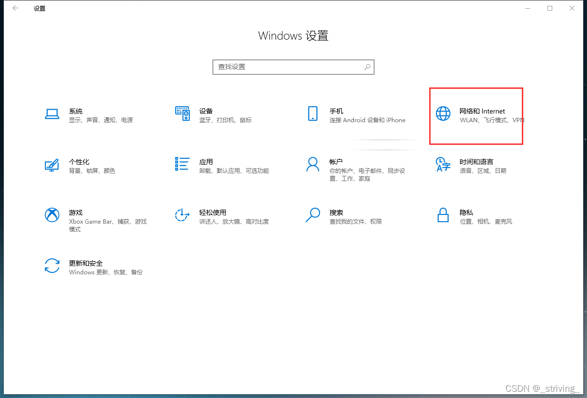Image resolution: width=587 pixels, height=398 pixels.
Task: Click the 设置 window title text
Action: tap(40, 9)
